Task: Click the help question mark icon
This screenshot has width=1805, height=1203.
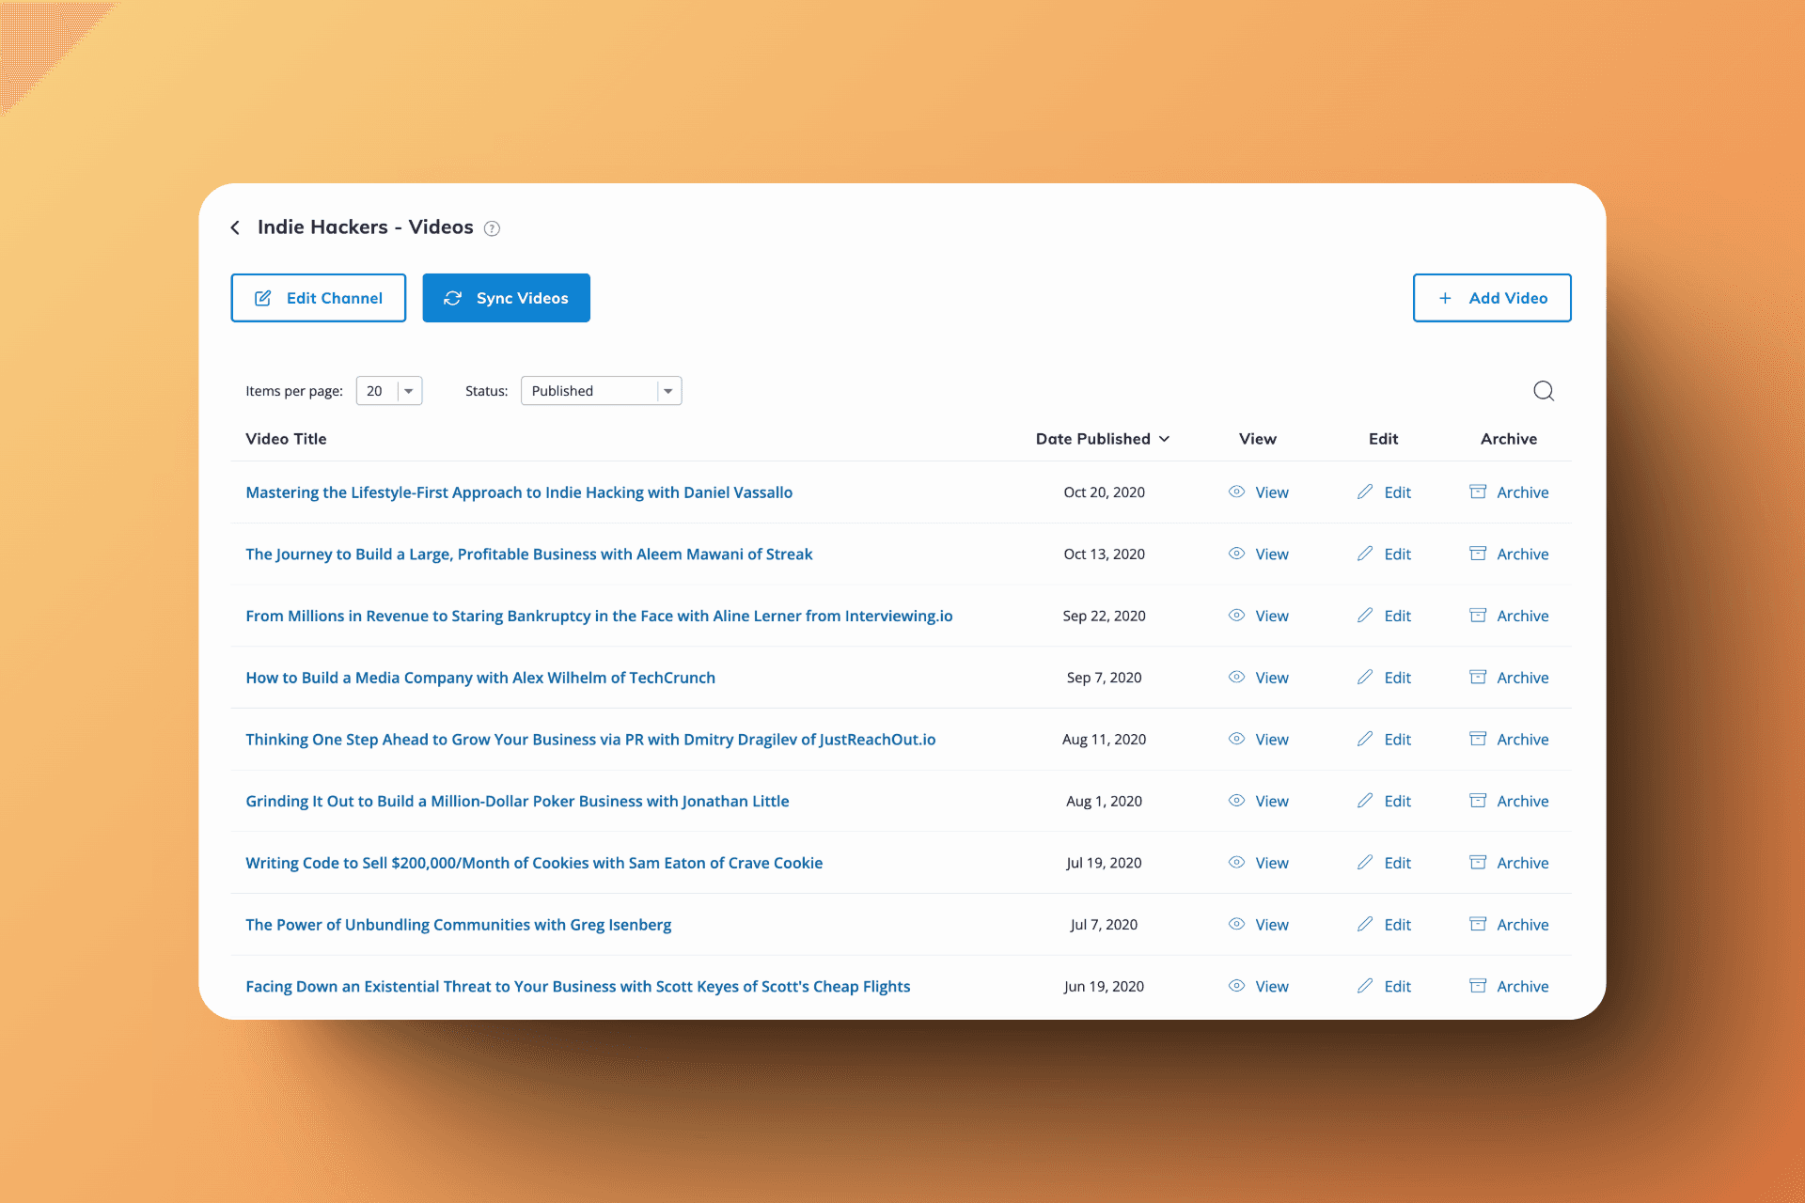Action: coord(492,228)
